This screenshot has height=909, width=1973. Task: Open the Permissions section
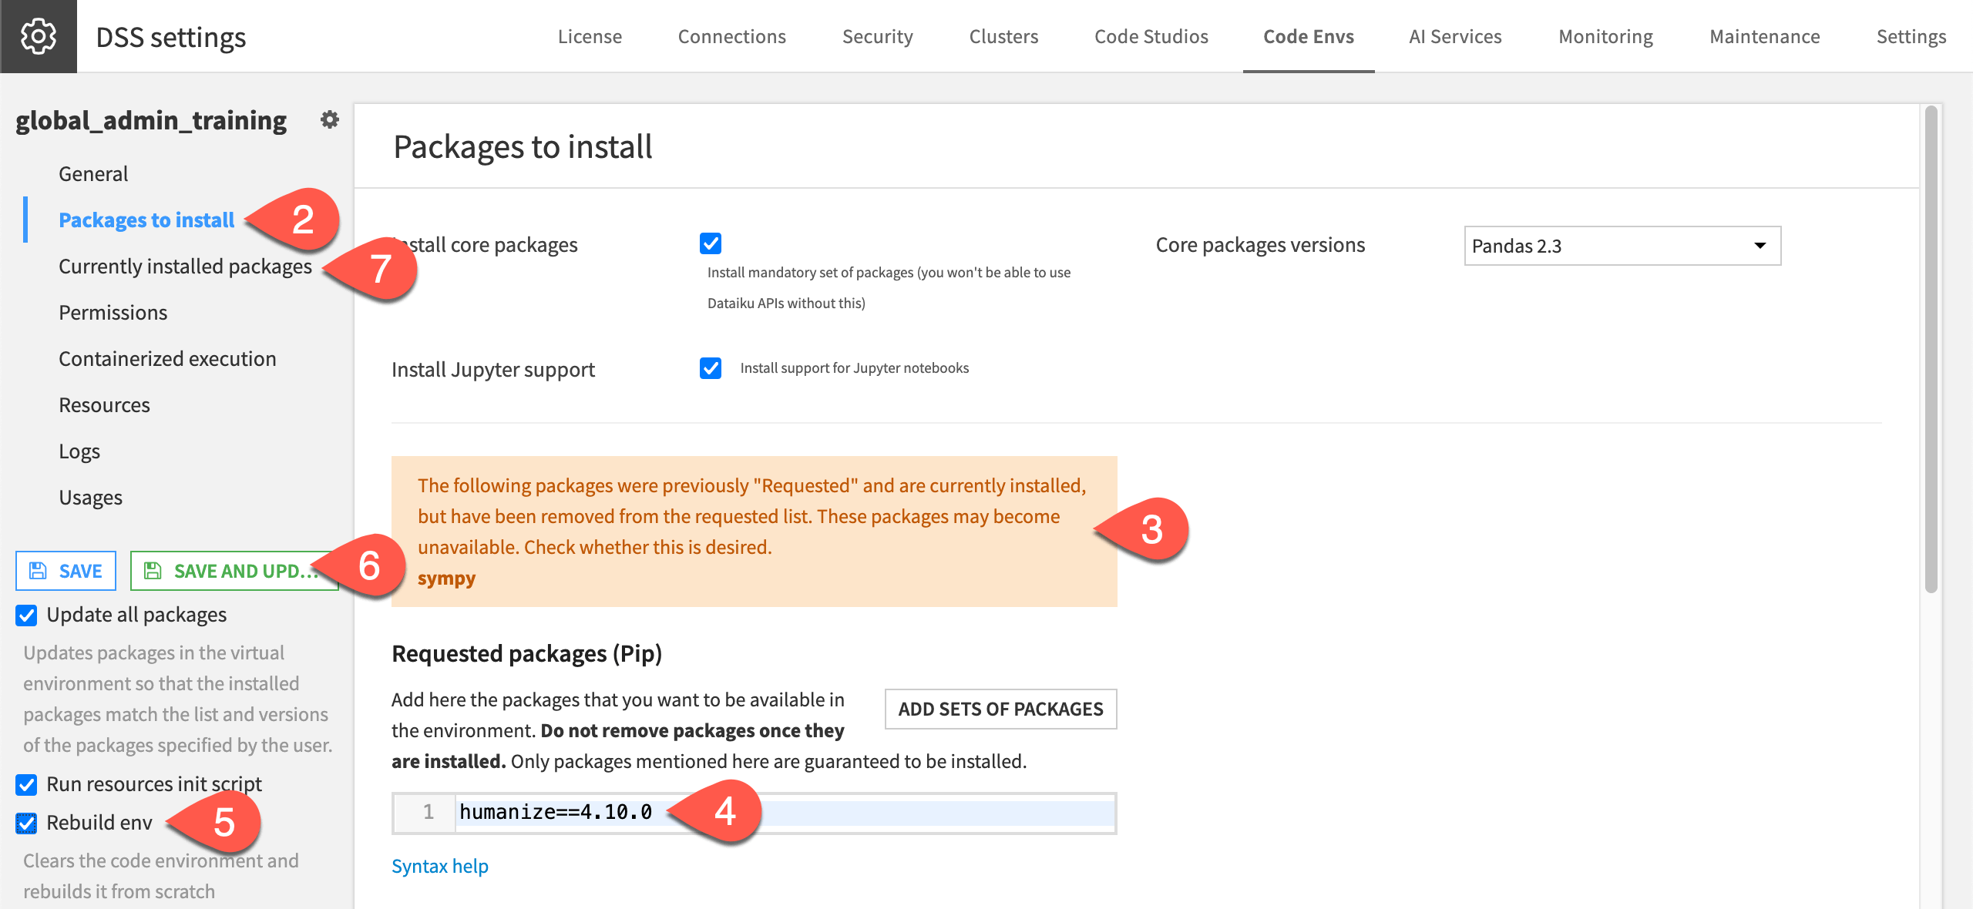[x=113, y=312]
